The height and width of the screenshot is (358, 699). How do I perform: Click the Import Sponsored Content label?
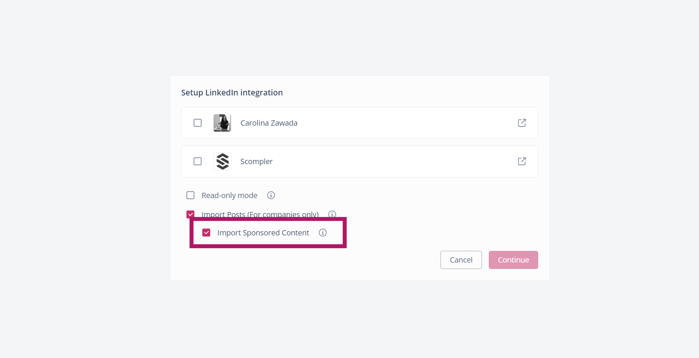tap(263, 233)
